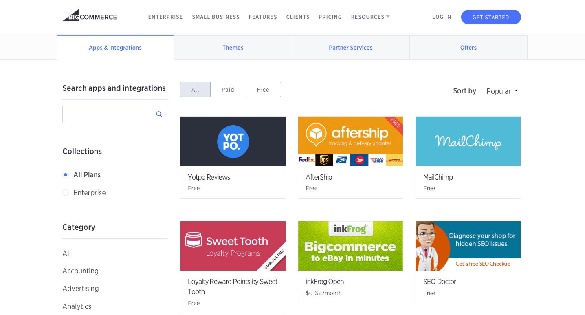Select the All Plans radio button

pyautogui.click(x=66, y=175)
